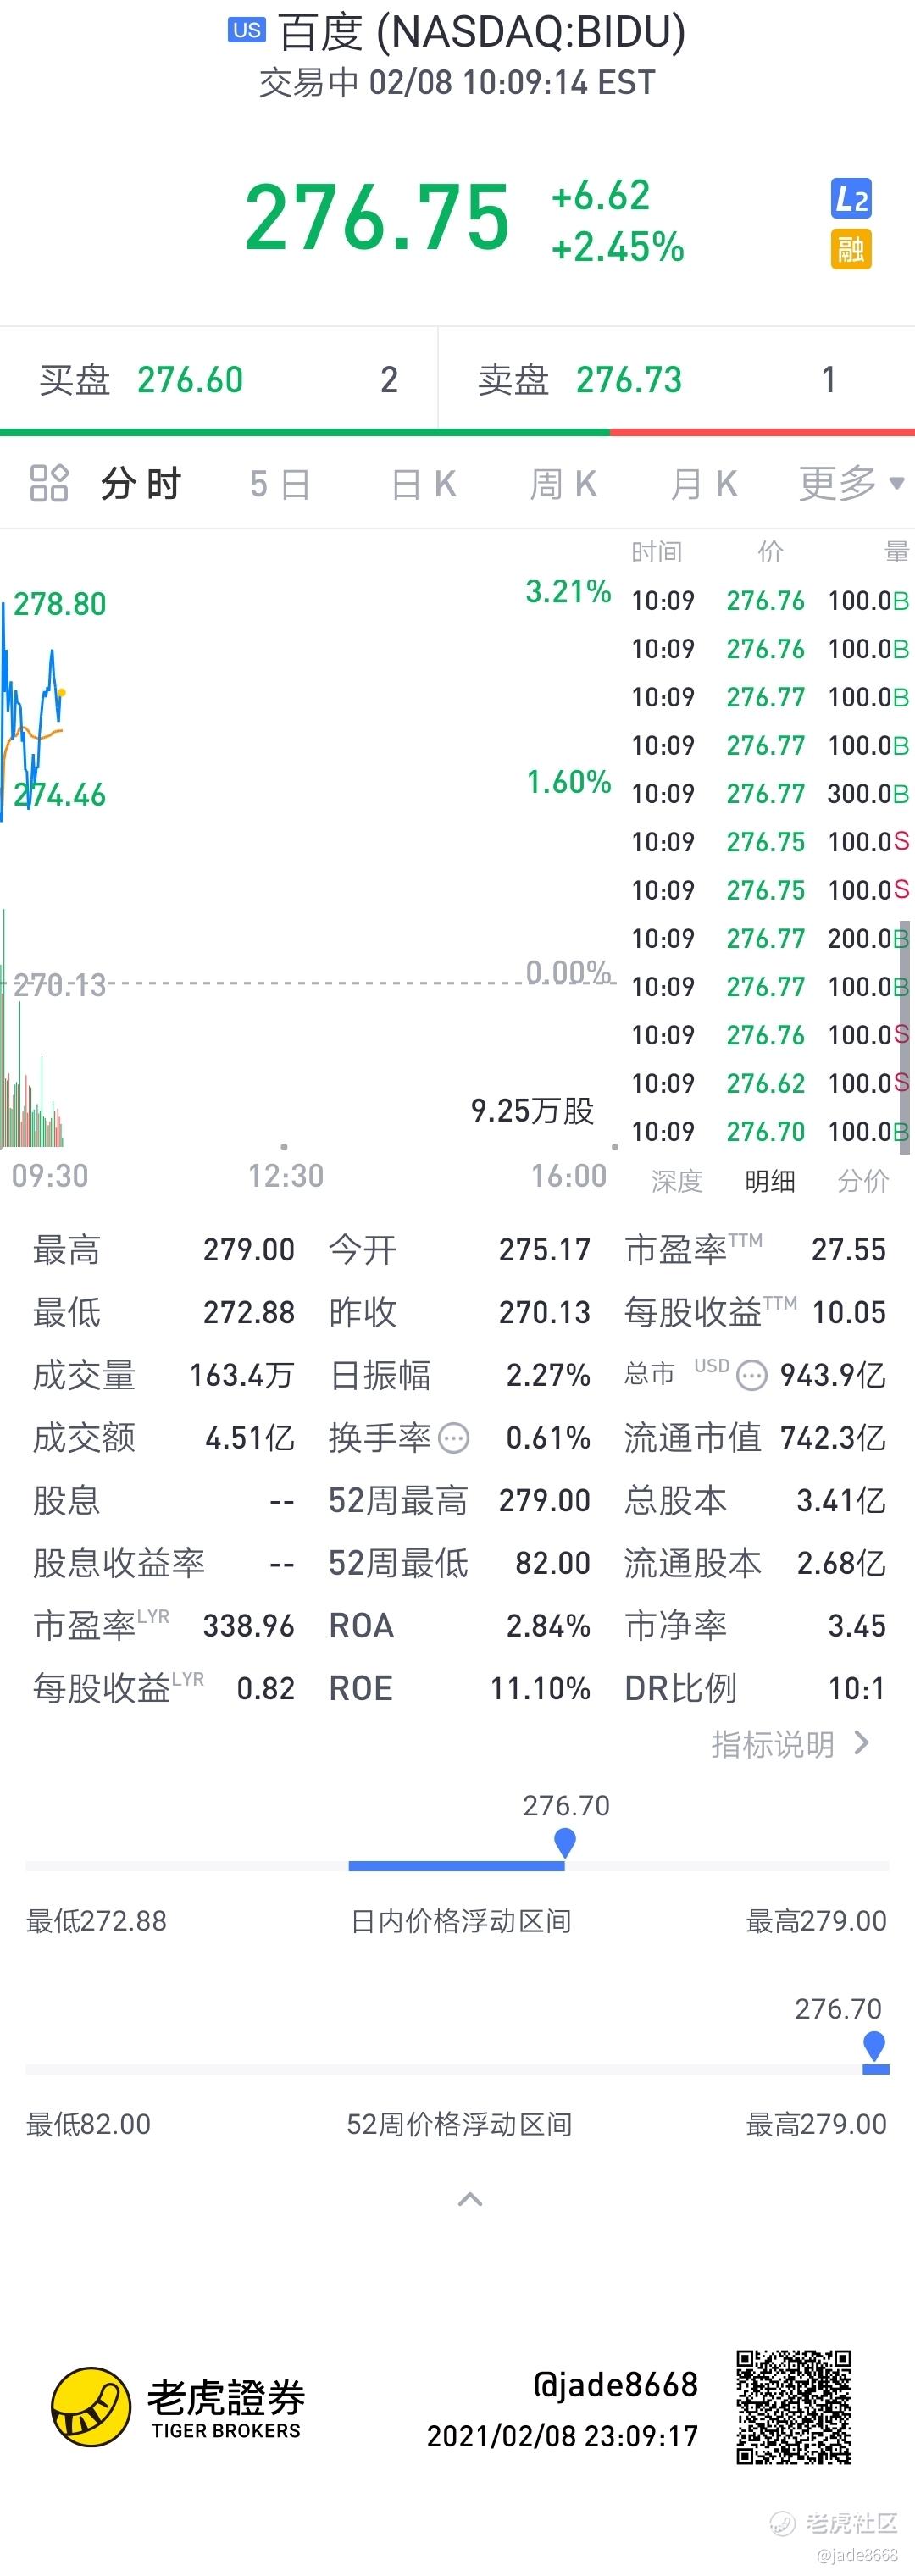Switch to the 5日 chart tab
This screenshot has height=2576, width=915.
[x=280, y=484]
